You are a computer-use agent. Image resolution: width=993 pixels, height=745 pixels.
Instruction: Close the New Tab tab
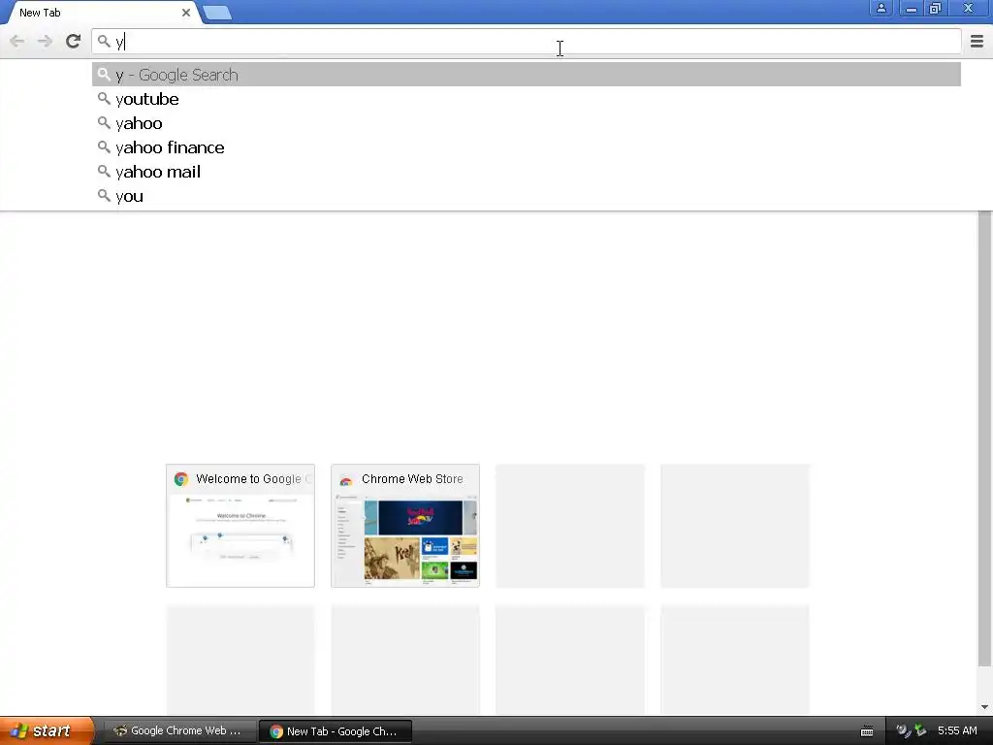click(186, 13)
